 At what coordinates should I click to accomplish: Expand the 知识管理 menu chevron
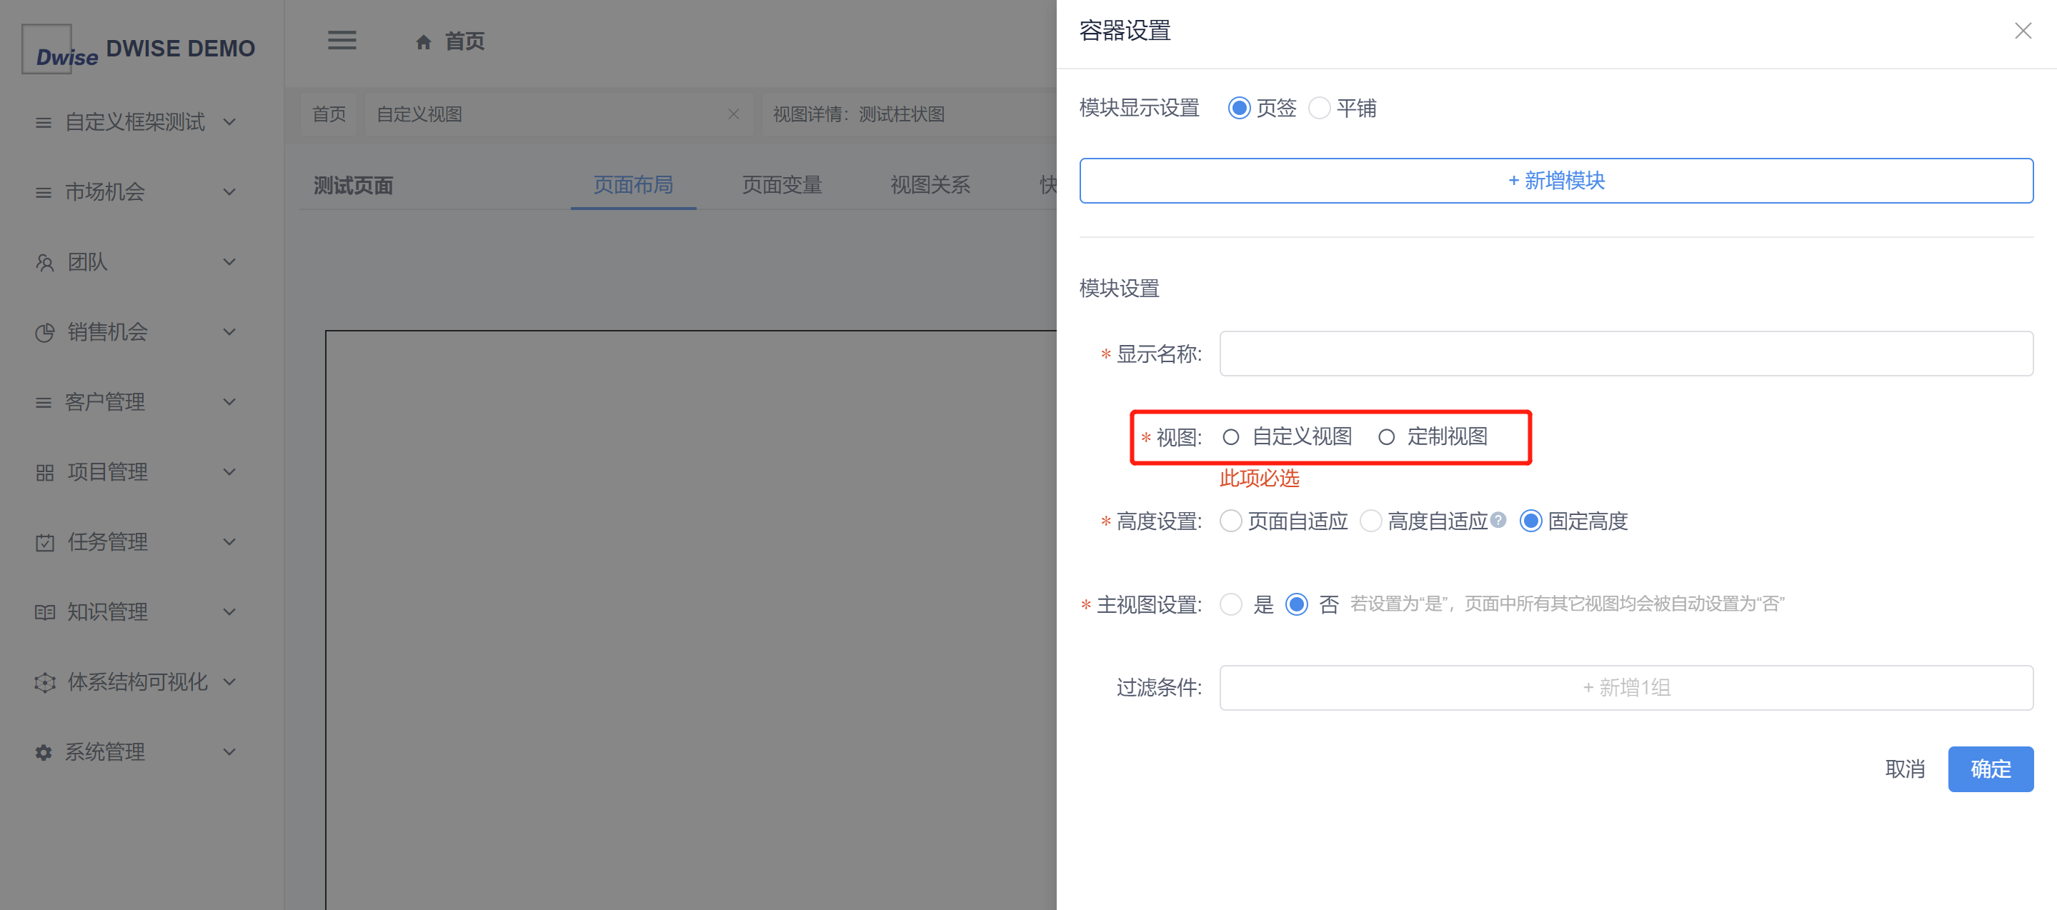coord(229,612)
